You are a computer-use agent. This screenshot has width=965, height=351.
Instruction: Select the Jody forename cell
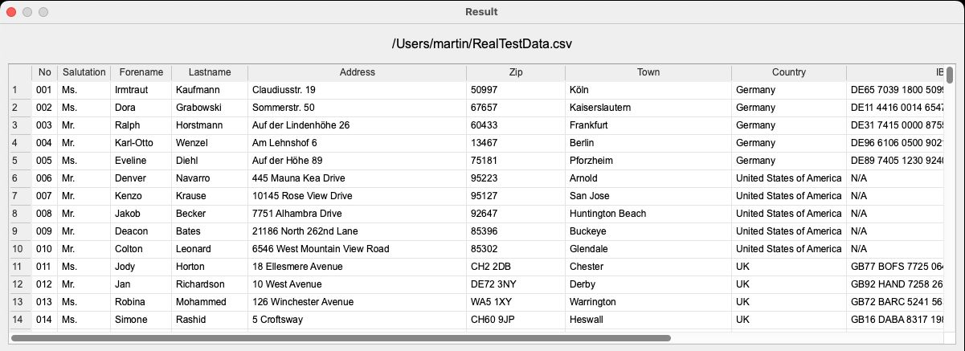pyautogui.click(x=141, y=267)
